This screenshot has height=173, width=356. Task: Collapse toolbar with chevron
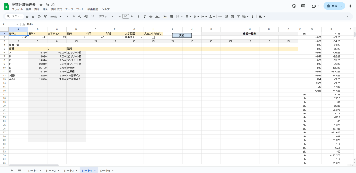pos(347,17)
